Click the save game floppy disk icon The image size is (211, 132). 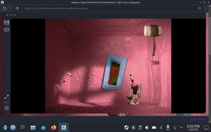point(6,23)
